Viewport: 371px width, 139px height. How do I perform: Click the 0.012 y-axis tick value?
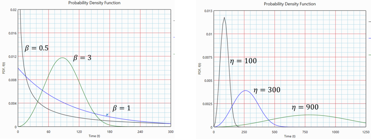tap(12, 56)
